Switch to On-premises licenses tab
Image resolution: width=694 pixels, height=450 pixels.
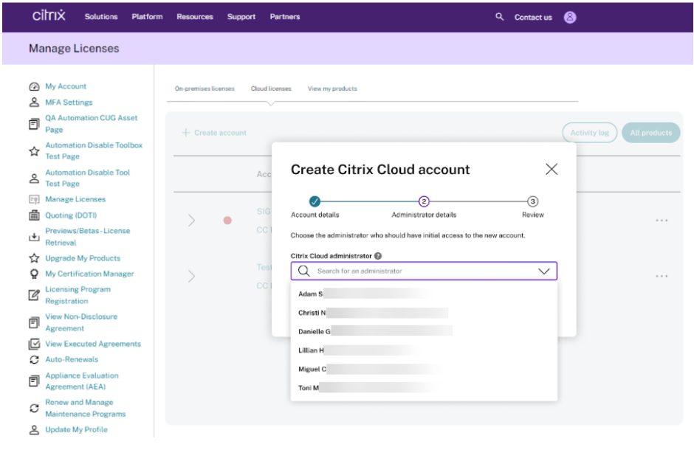pos(205,89)
